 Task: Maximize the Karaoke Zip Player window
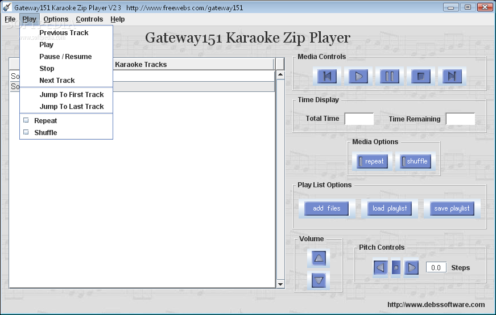click(x=468, y=7)
